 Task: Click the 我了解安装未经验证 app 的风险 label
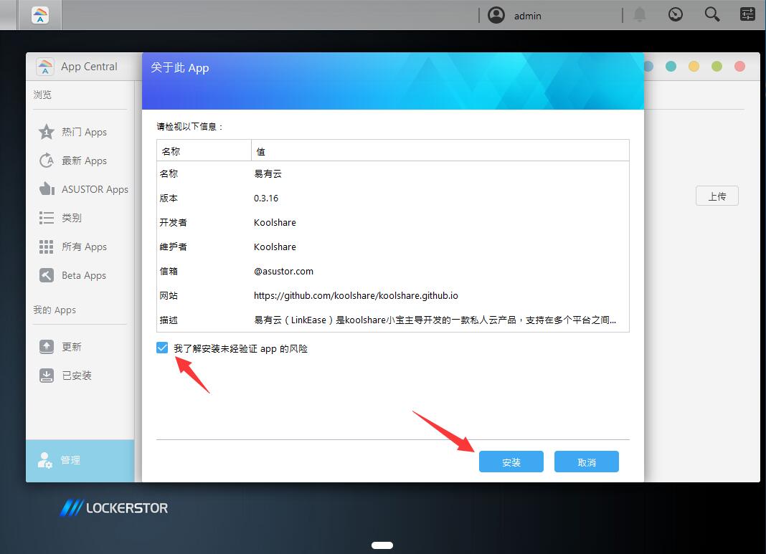coord(240,348)
